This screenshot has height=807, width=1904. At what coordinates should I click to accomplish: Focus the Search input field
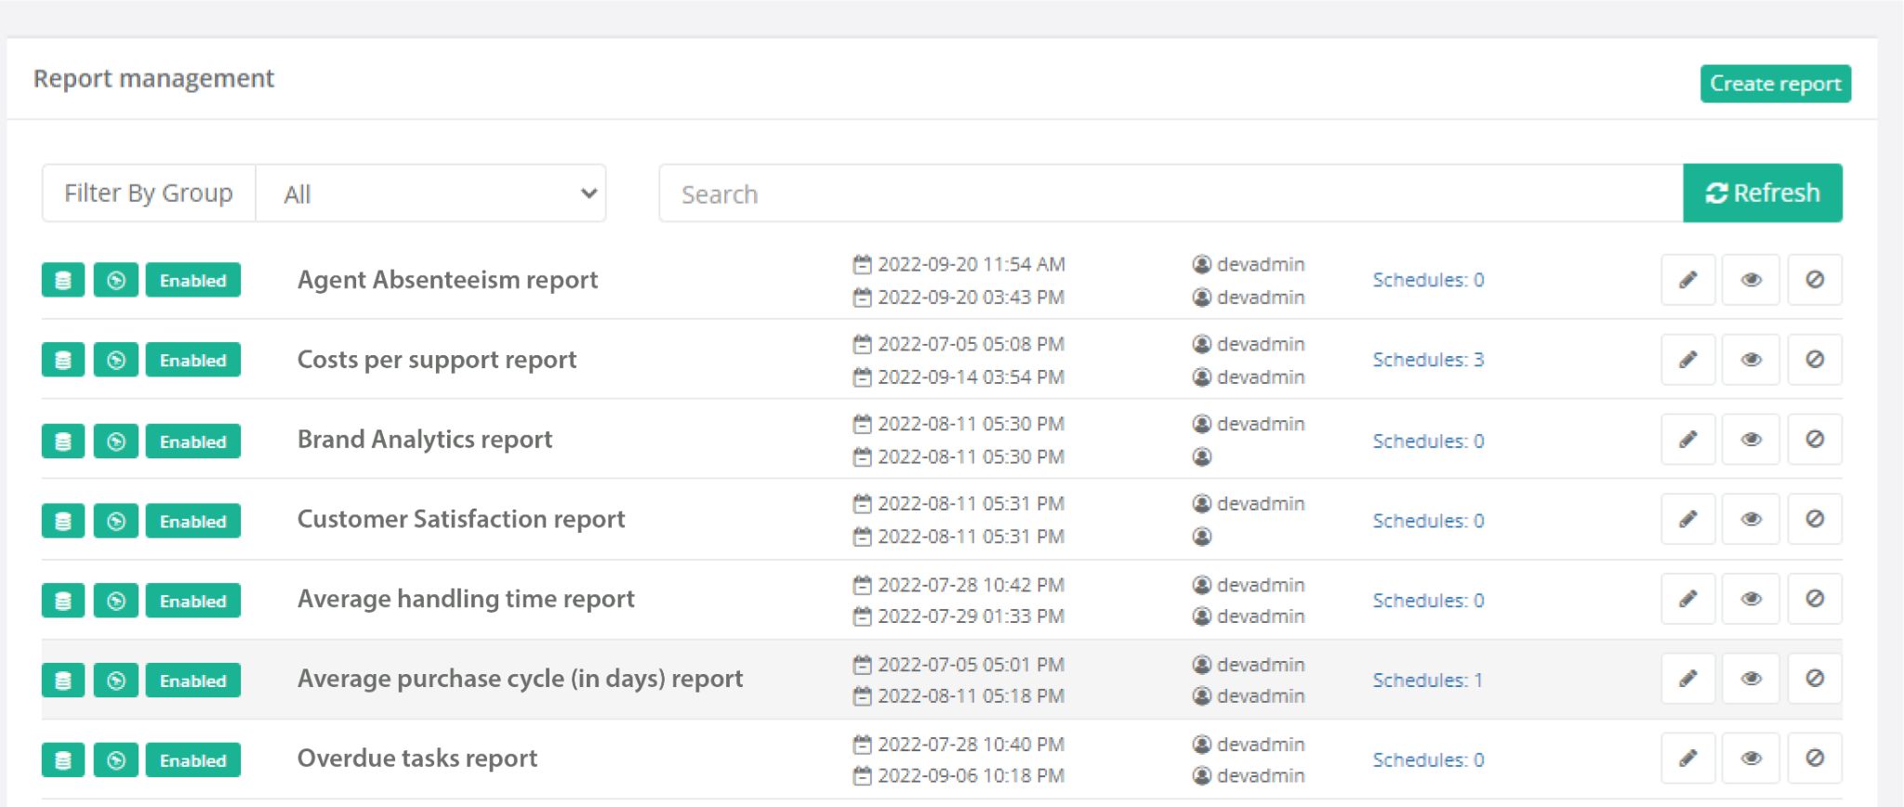pyautogui.click(x=1171, y=193)
